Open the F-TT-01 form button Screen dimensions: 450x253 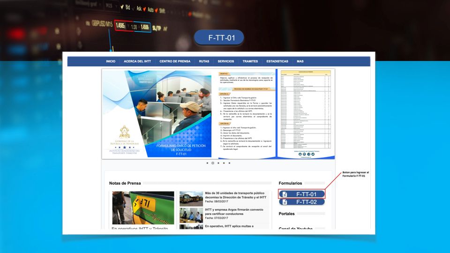point(301,194)
